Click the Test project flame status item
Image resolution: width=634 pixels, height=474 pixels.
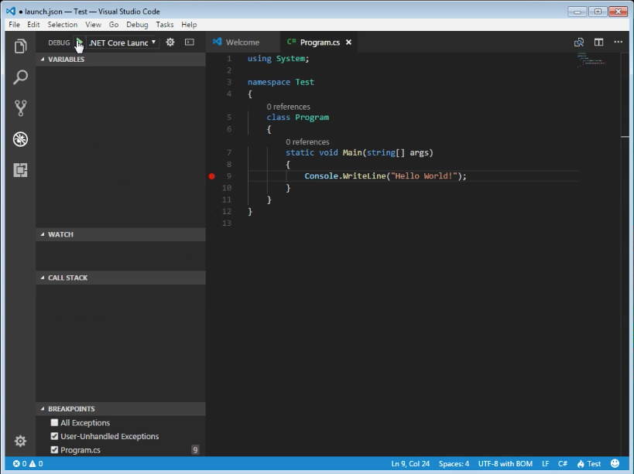click(588, 463)
